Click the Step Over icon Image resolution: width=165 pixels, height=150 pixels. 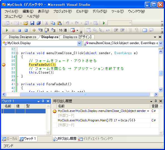[47, 30]
